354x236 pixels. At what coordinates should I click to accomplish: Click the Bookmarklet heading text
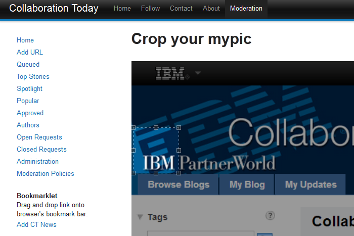pos(37,196)
